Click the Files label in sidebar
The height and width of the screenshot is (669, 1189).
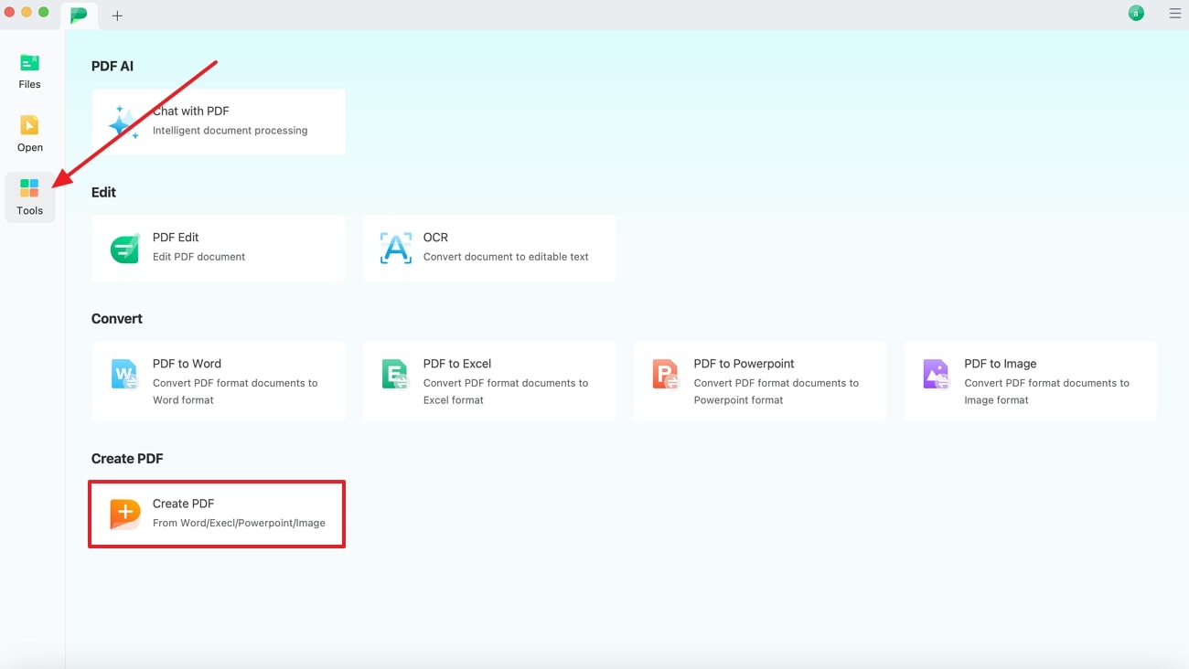coord(29,84)
